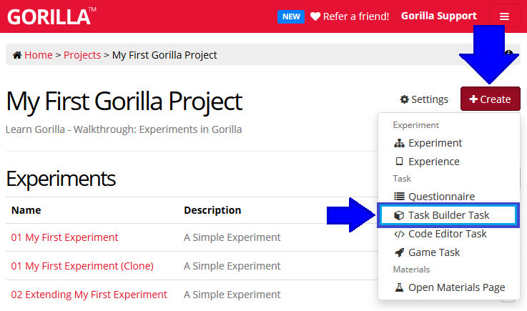This screenshot has height=311, width=527.
Task: Open the hamburger navigation menu
Action: (x=505, y=16)
